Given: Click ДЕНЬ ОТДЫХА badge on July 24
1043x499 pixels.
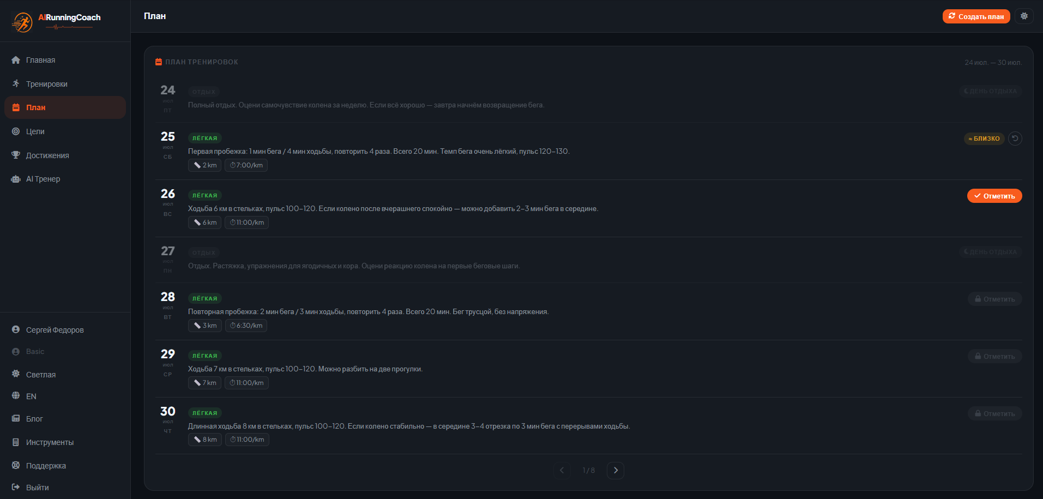Looking at the screenshot, I should click(991, 91).
